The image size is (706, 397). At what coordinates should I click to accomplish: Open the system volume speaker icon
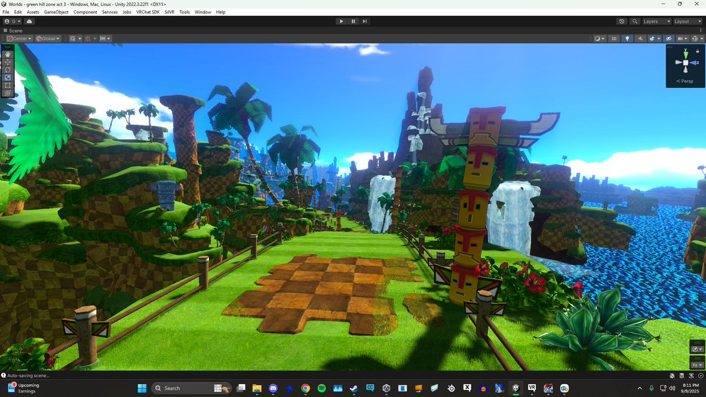[671, 388]
